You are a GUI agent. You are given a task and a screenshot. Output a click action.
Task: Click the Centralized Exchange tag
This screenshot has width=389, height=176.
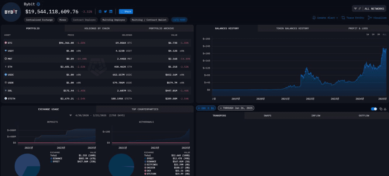click(39, 20)
